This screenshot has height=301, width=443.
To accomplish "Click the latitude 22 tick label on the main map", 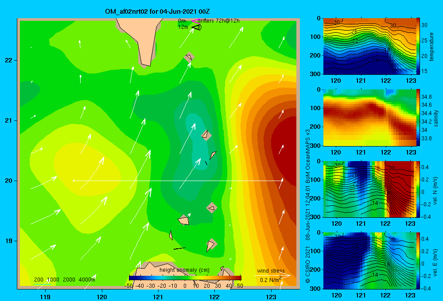I will pyautogui.click(x=8, y=60).
